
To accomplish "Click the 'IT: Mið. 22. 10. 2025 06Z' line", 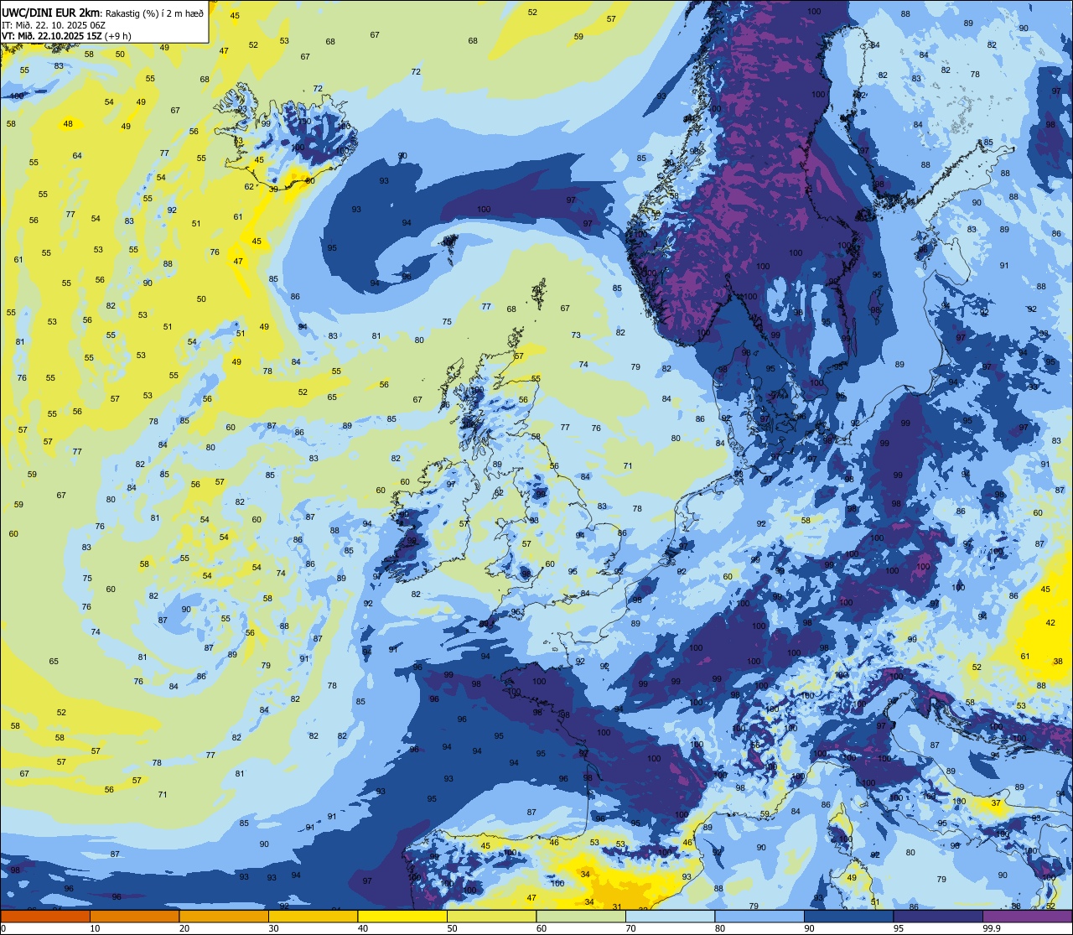I will coord(54,24).
